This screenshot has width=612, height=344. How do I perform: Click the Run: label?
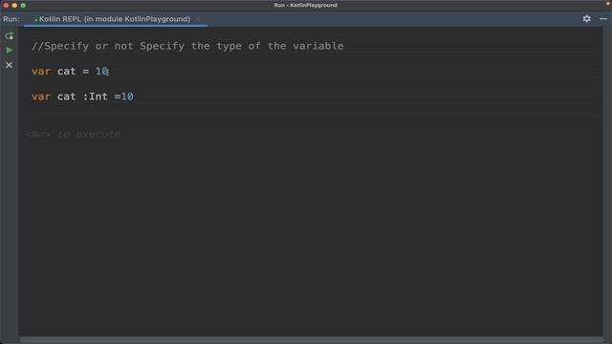pos(11,19)
